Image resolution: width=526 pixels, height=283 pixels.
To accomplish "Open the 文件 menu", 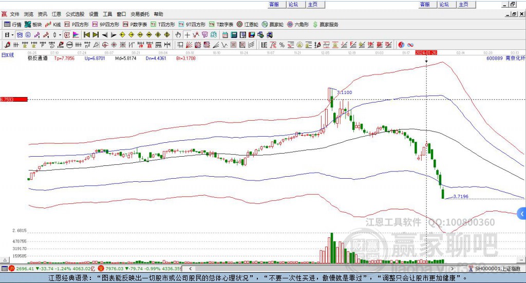I will tap(14, 14).
